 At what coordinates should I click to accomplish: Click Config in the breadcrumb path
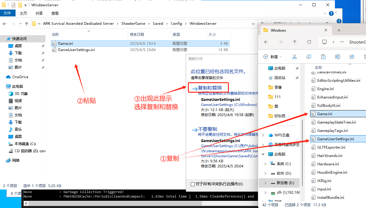tap(176, 24)
